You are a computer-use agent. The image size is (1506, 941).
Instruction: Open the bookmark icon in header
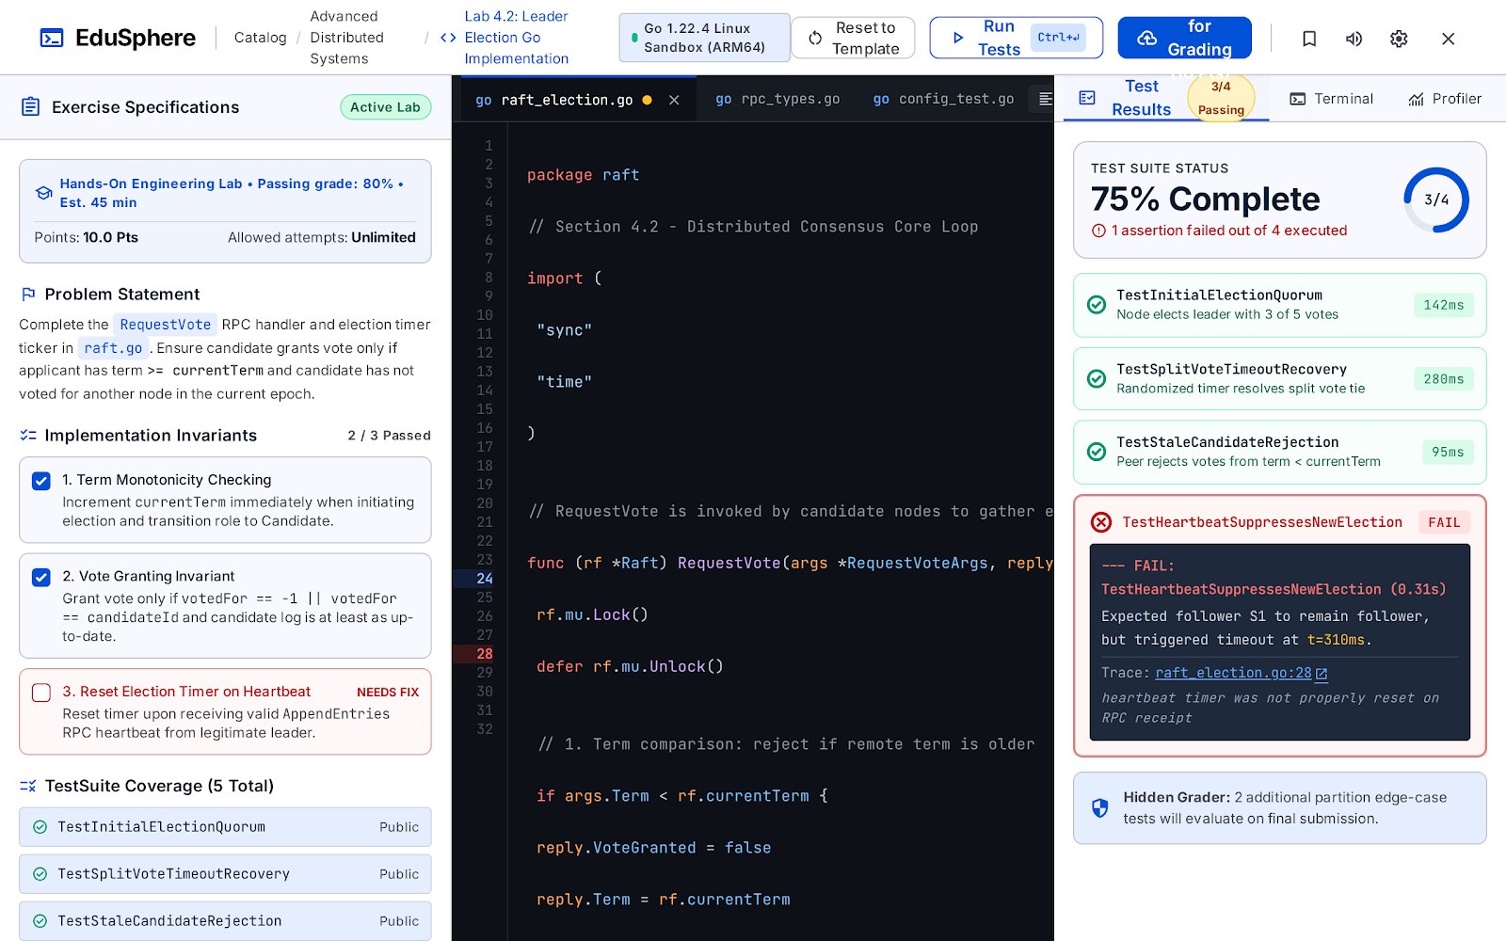click(x=1309, y=39)
